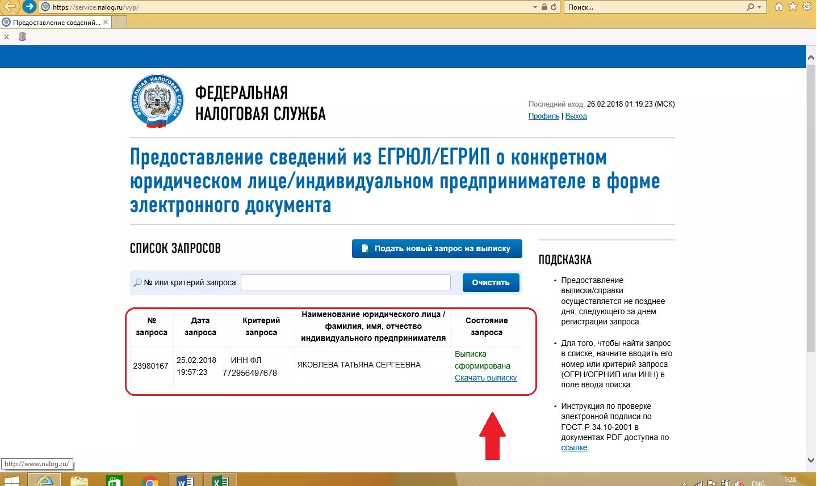Image resolution: width=817 pixels, height=486 pixels.
Task: Click the browser forward arrow button
Action: (x=29, y=7)
